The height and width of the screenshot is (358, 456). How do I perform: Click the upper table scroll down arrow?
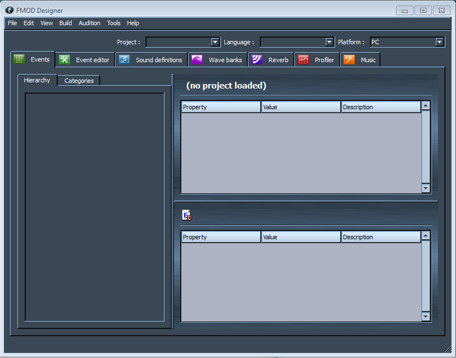pos(426,188)
